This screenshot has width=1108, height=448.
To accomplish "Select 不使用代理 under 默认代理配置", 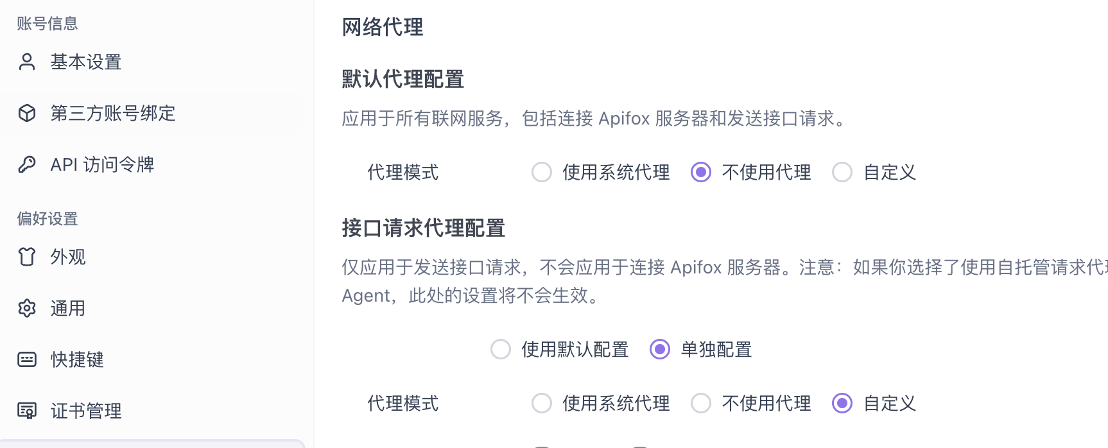I will (x=701, y=172).
